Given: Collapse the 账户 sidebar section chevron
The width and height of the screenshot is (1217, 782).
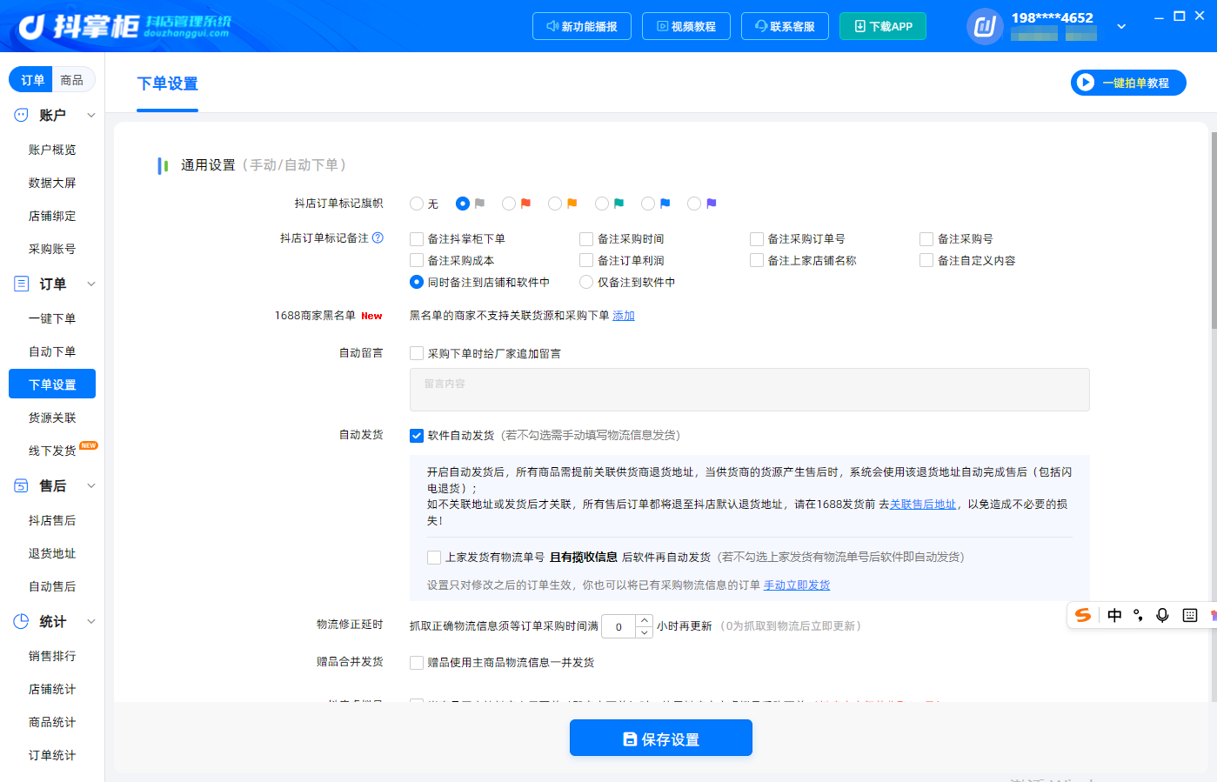Looking at the screenshot, I should coord(91,115).
